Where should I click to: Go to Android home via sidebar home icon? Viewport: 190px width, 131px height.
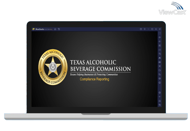160,101
